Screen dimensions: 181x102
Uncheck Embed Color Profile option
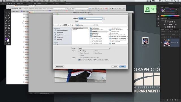coord(79,60)
